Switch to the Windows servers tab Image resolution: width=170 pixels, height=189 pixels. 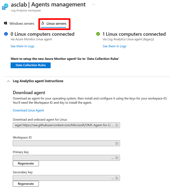(19, 24)
